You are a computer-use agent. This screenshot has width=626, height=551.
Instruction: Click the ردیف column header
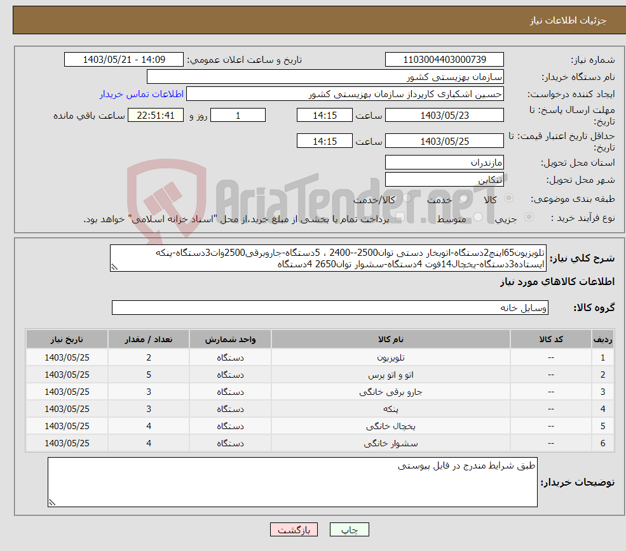[603, 339]
